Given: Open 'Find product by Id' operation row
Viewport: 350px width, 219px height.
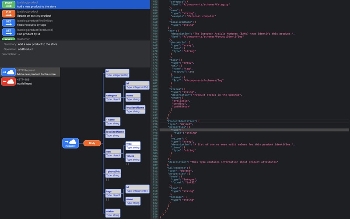Looking at the screenshot, I should pos(75,32).
